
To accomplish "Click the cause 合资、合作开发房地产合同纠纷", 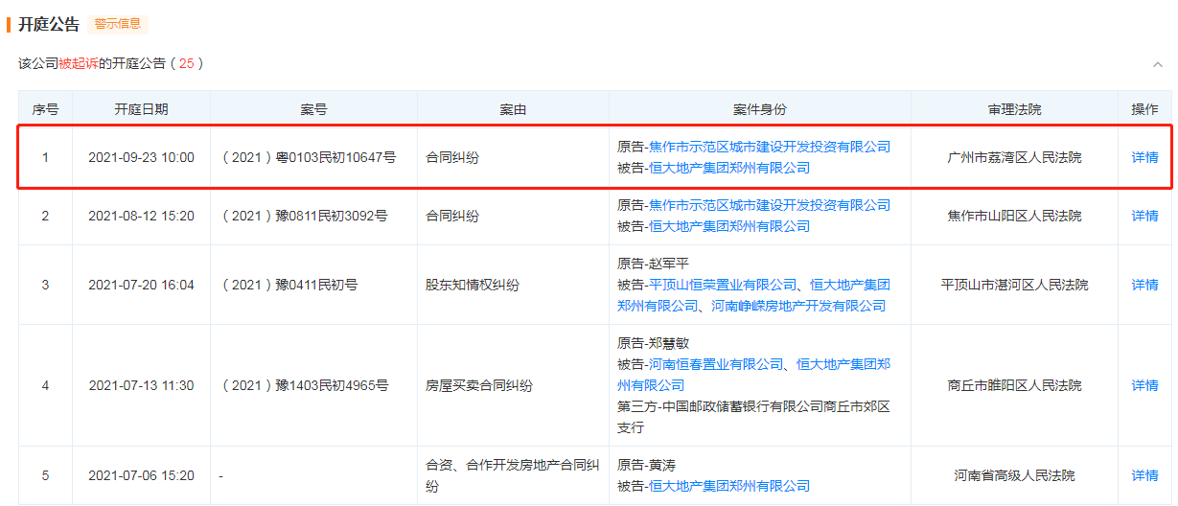I will click(513, 475).
